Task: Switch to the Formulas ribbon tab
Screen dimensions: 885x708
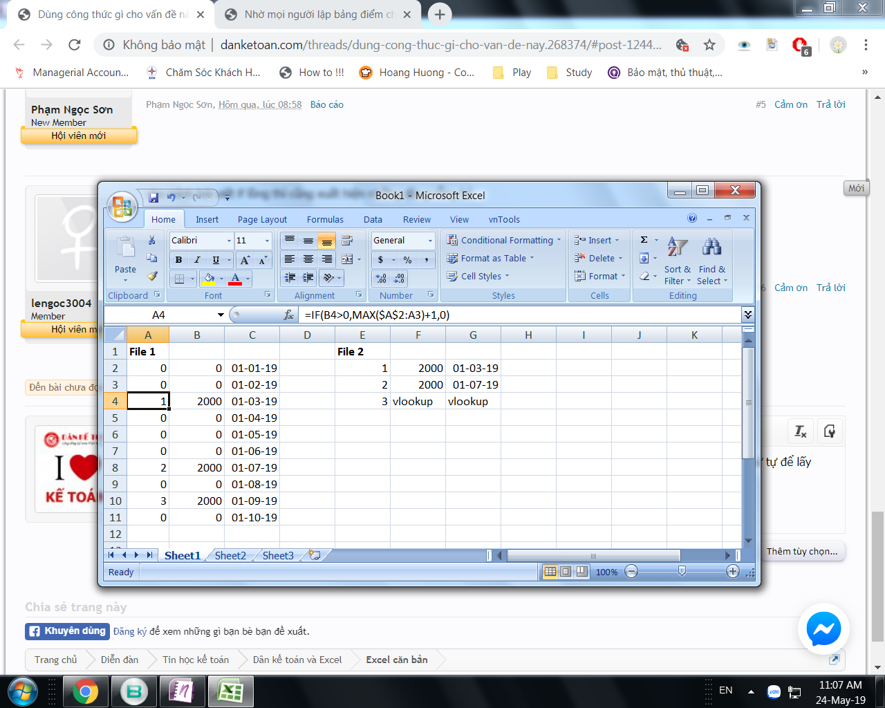Action: [x=325, y=219]
